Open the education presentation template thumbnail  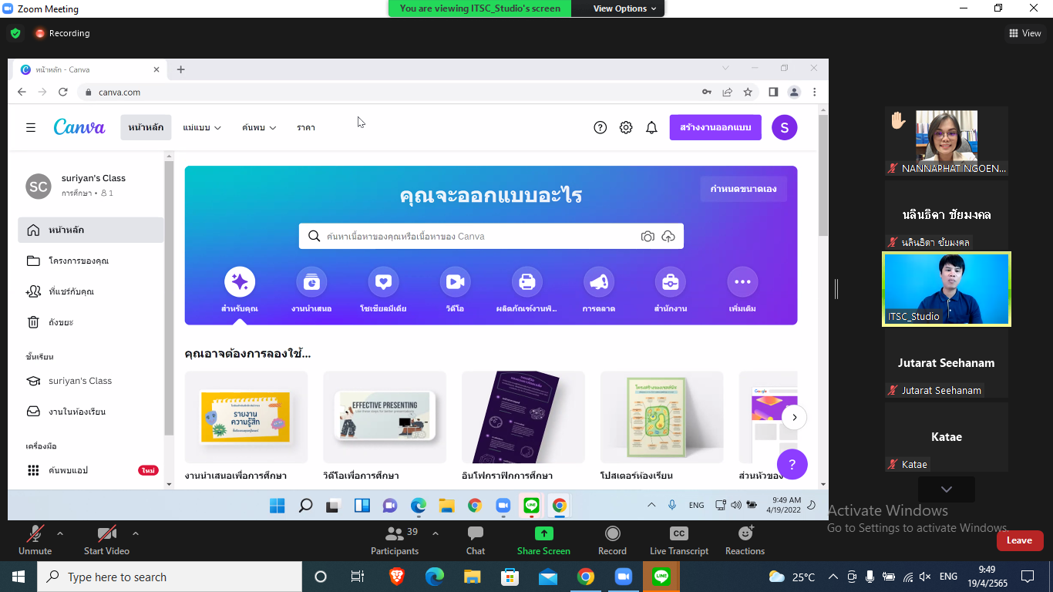pos(246,417)
